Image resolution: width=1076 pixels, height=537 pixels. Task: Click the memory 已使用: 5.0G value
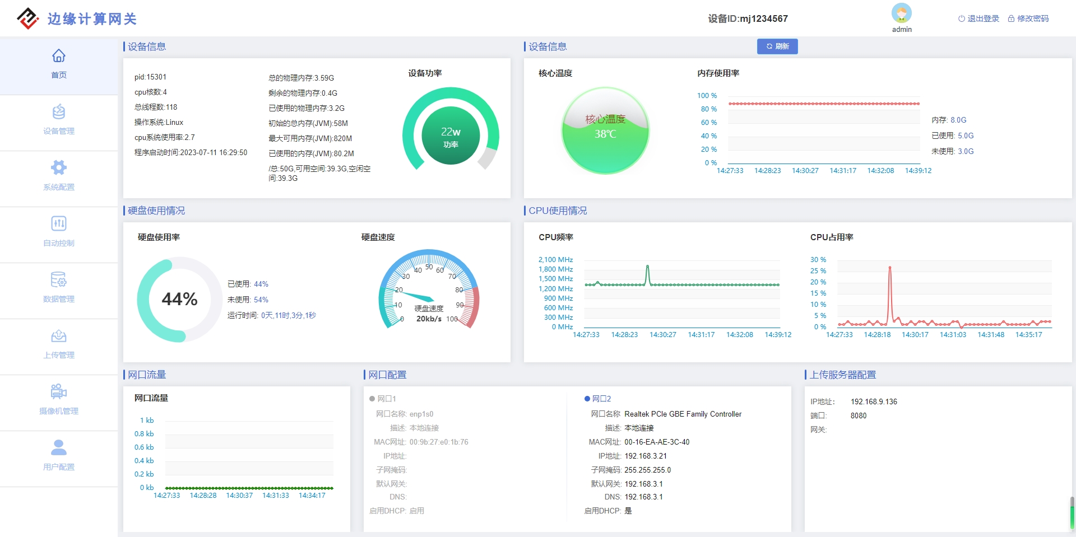click(966, 136)
